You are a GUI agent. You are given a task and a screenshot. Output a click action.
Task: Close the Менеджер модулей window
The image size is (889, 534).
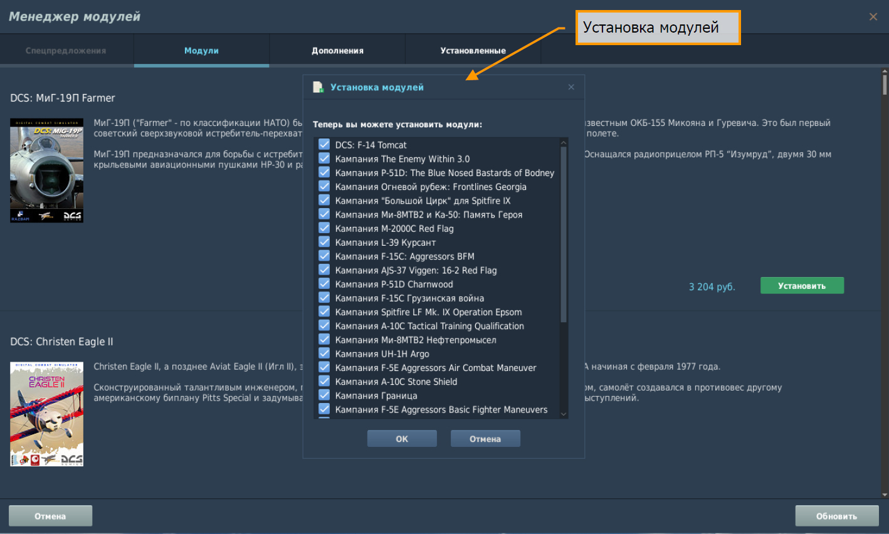(873, 17)
